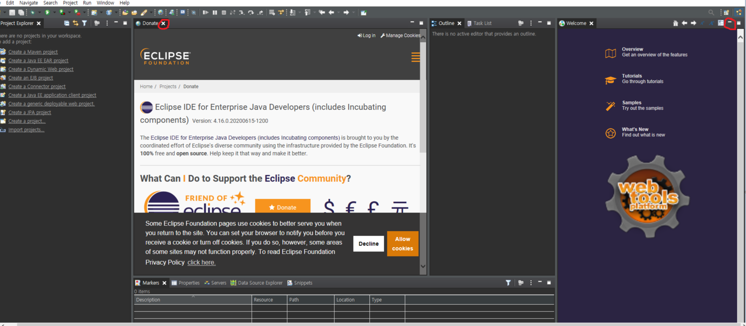
Task: Click the Forward navigation arrow in main toolbar
Action: click(x=346, y=13)
